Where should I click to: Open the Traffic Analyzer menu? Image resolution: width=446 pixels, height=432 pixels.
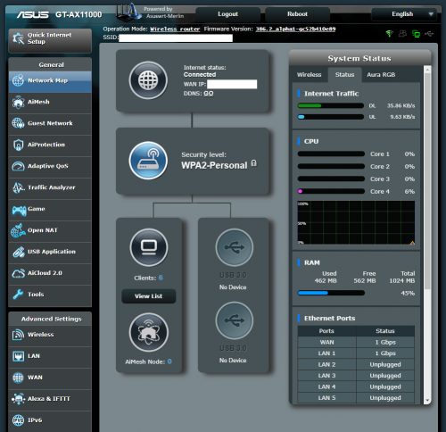pyautogui.click(x=50, y=187)
